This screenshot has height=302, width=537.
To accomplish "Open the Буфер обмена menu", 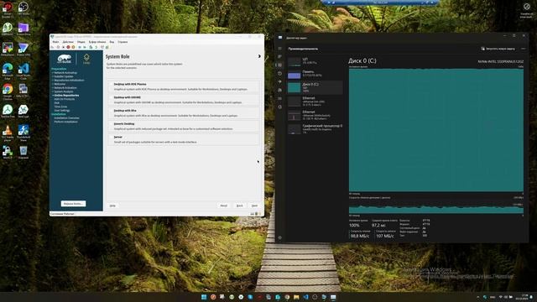I will [97, 42].
